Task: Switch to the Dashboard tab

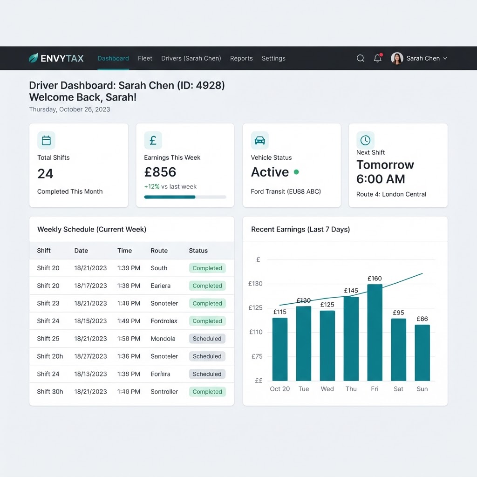Action: [x=113, y=58]
